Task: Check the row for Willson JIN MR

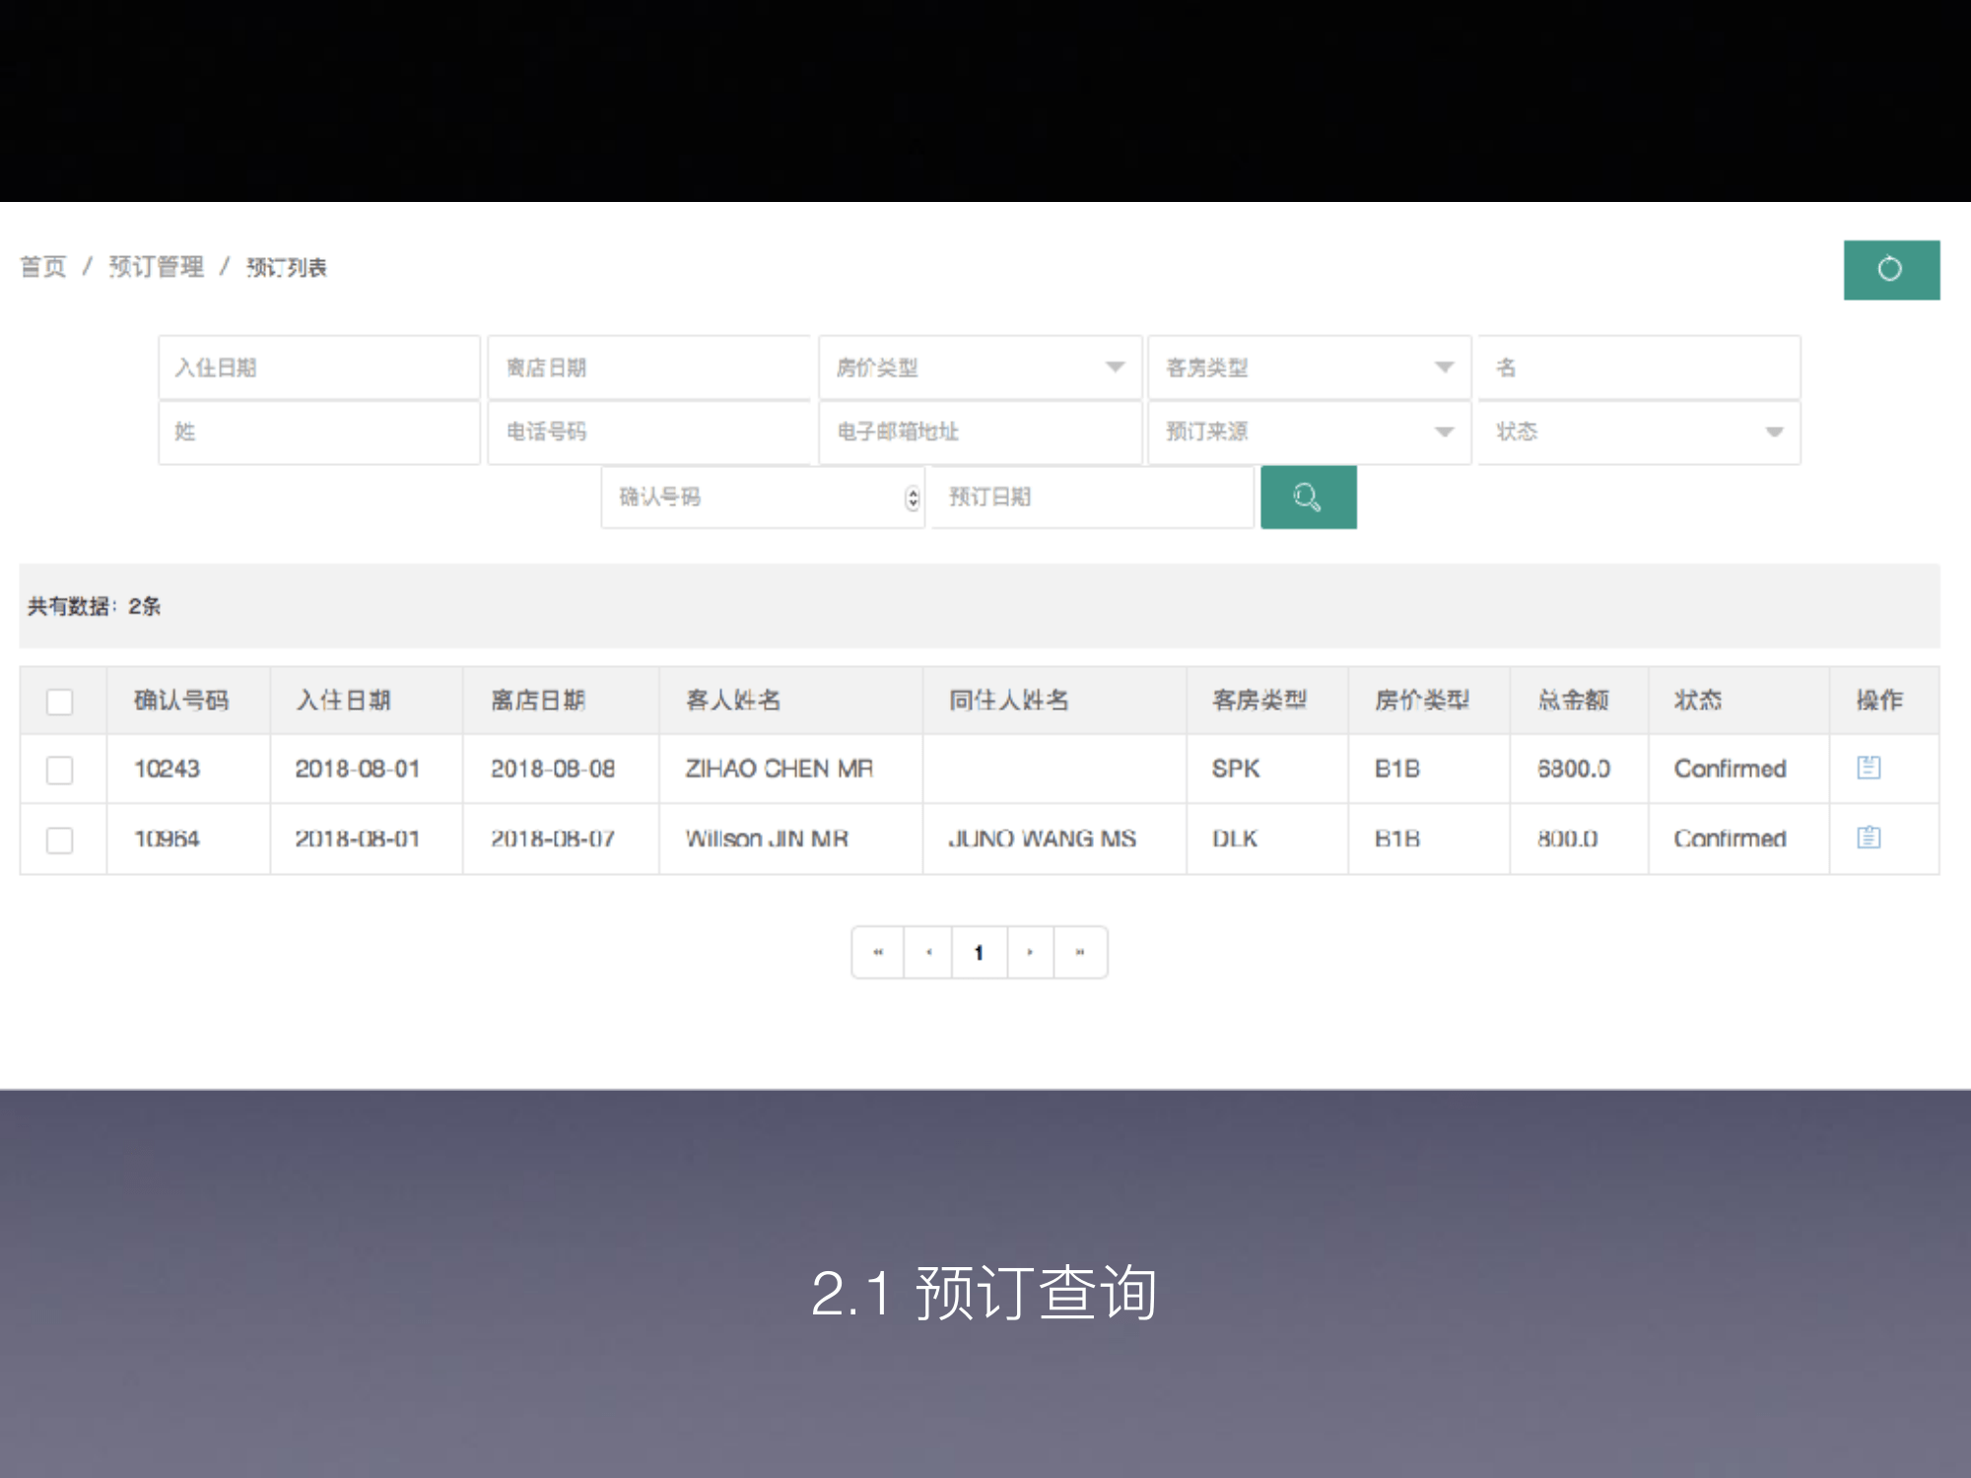Action: (60, 840)
